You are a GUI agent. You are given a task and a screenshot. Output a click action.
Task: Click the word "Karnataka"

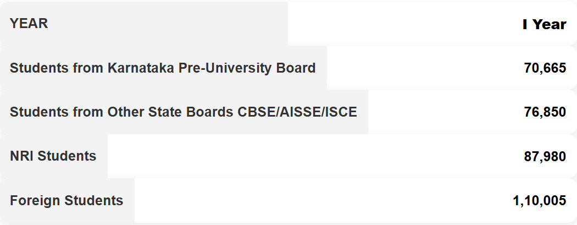(x=140, y=68)
